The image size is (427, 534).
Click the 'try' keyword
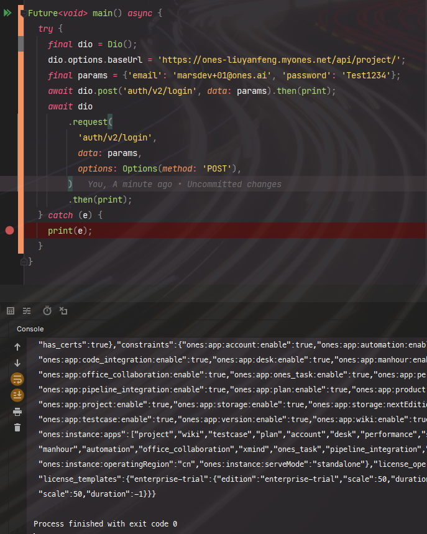tap(45, 29)
